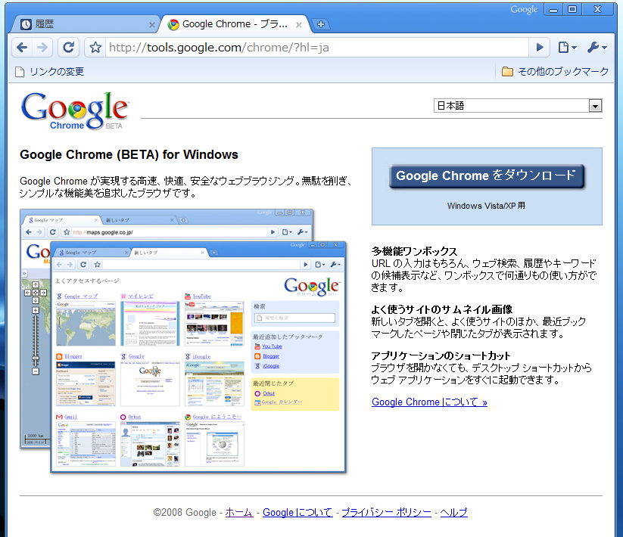The image size is (623, 537).
Task: Maximize the Chrome window
Action: (x=572, y=10)
